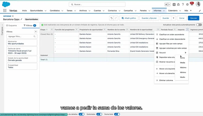Screen dimensions: 203x116
Task: Open the App Launcher grid icon
Action: tap(5, 10)
